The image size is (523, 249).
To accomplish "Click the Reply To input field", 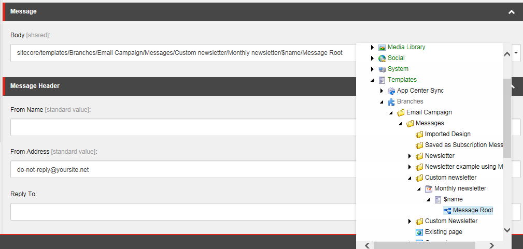I will tap(181, 211).
